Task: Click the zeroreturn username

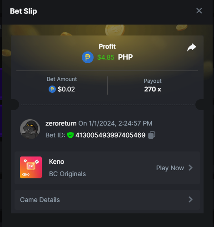Action: (61, 123)
